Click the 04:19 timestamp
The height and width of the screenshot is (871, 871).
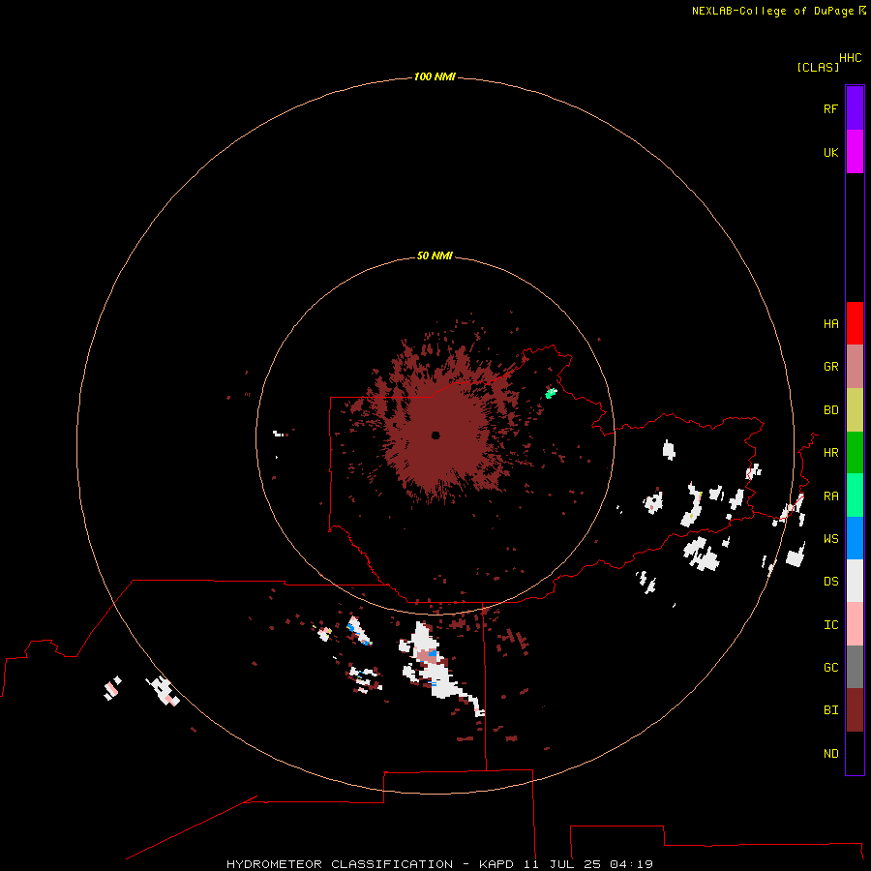click(631, 864)
